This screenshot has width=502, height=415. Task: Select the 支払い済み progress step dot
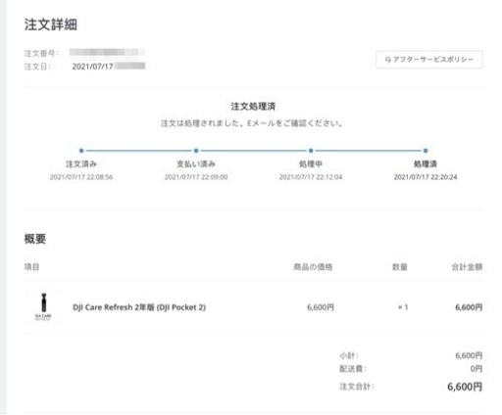196,151
